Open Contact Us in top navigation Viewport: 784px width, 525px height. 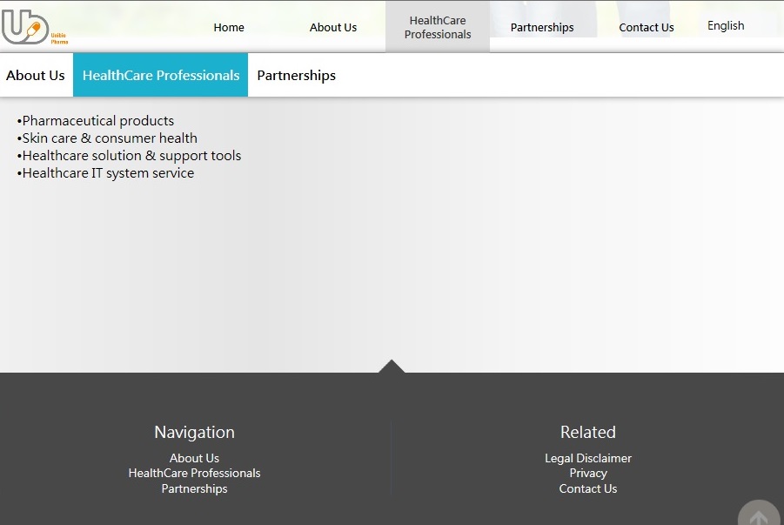647,28
